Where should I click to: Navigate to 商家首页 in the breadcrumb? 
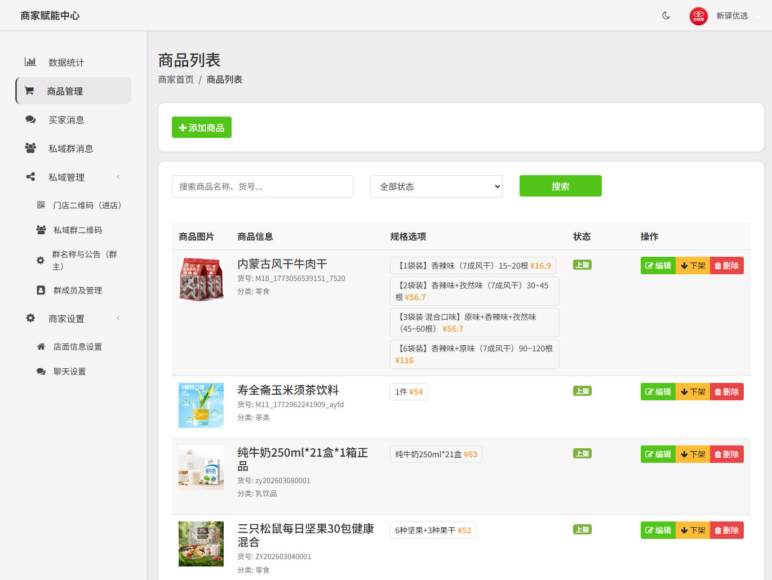[175, 79]
